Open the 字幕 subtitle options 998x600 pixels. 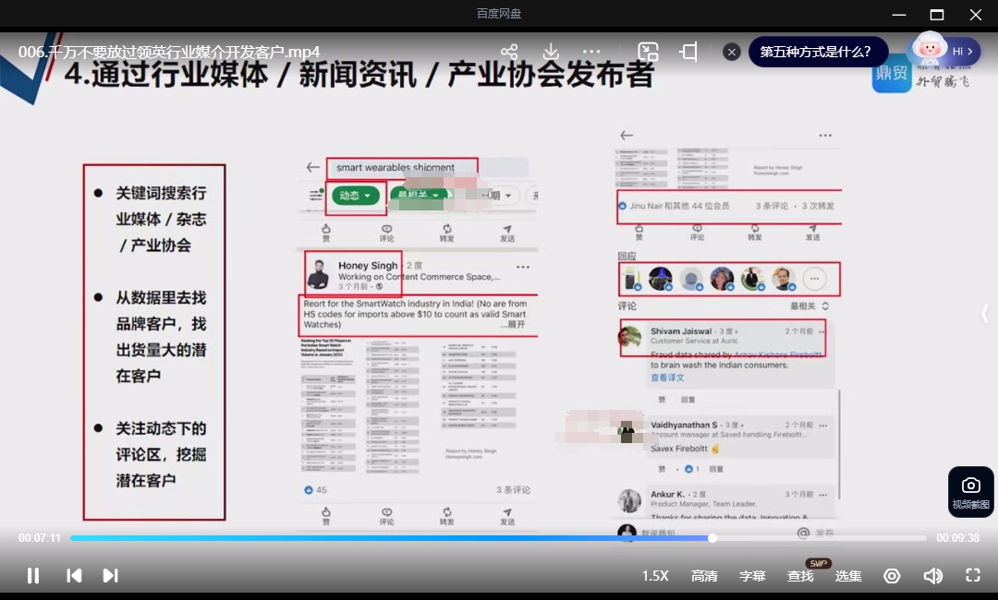coord(752,576)
